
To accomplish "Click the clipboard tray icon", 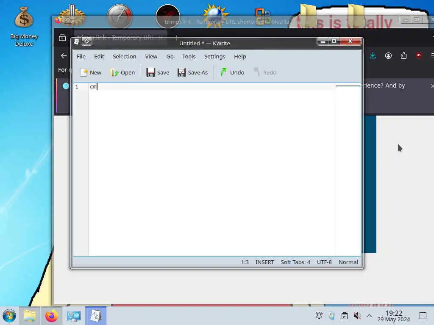I will 344,316.
